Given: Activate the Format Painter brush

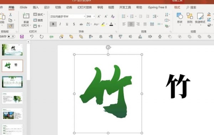Looking at the screenshot, I should pyautogui.click(x=10, y=26).
